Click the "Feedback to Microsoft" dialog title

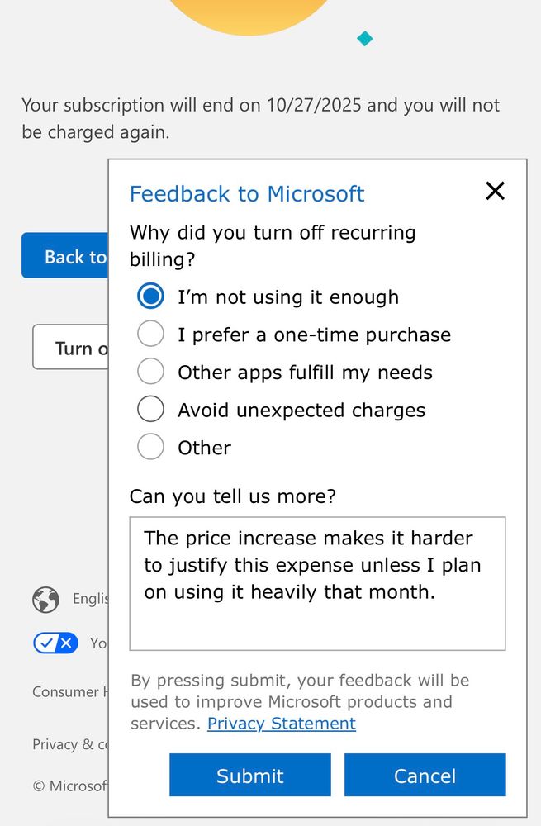[x=247, y=194]
